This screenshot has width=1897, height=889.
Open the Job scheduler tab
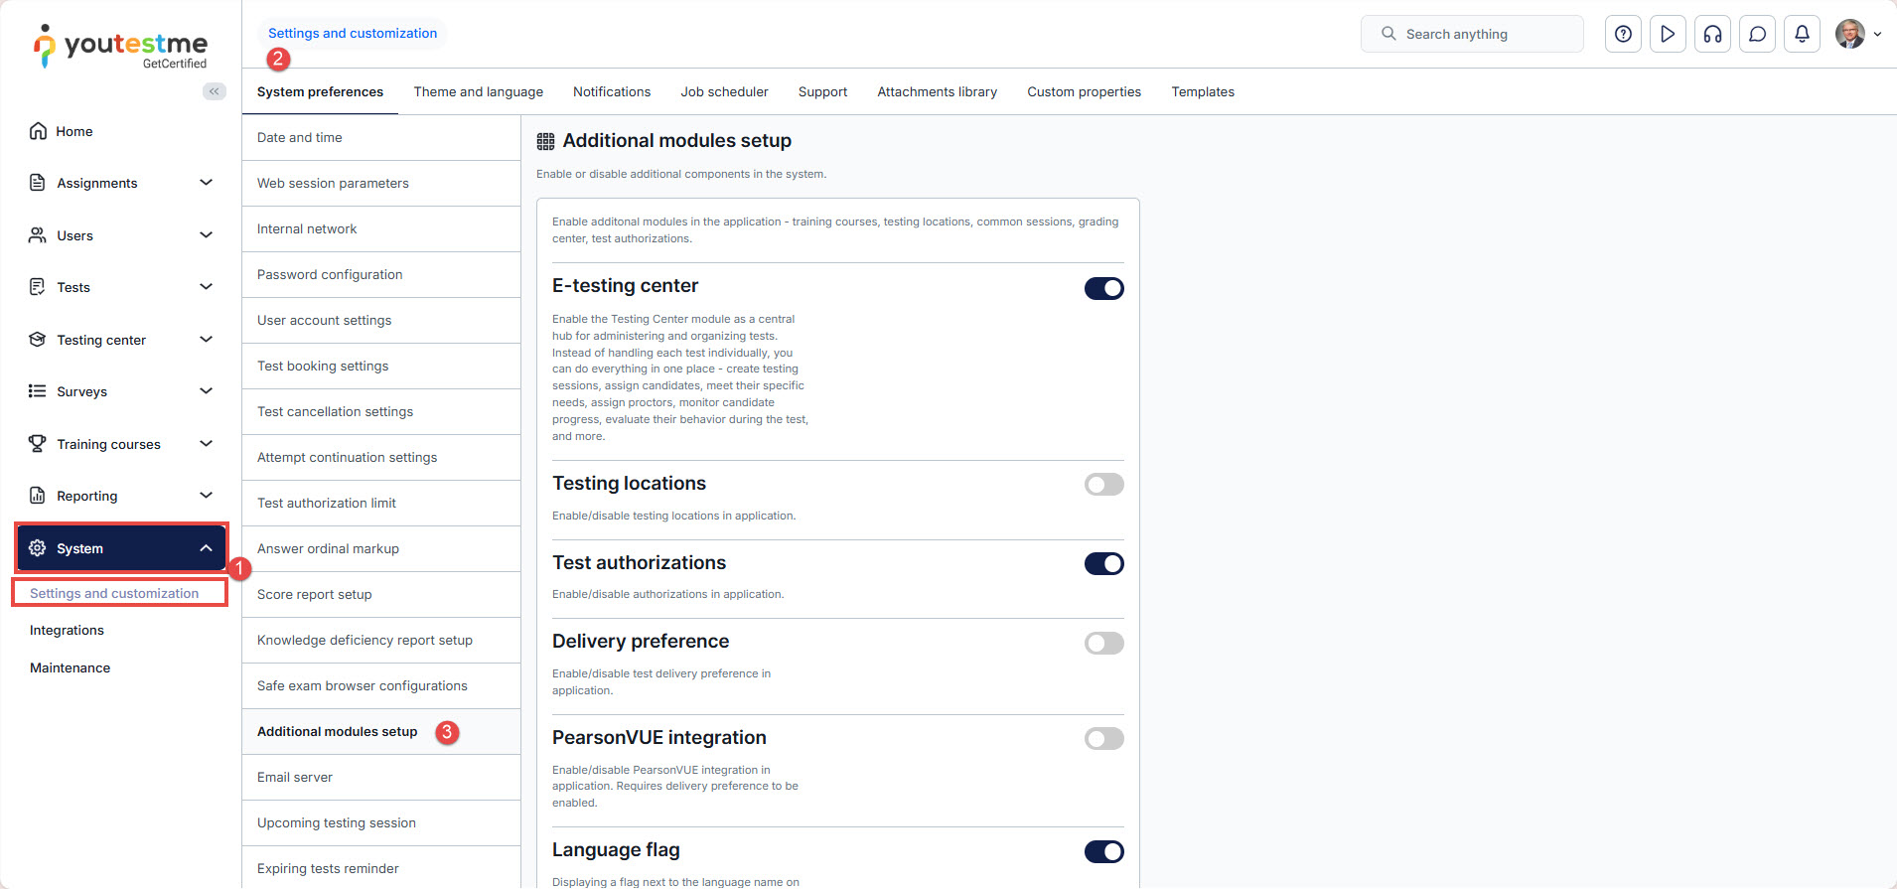(x=724, y=91)
